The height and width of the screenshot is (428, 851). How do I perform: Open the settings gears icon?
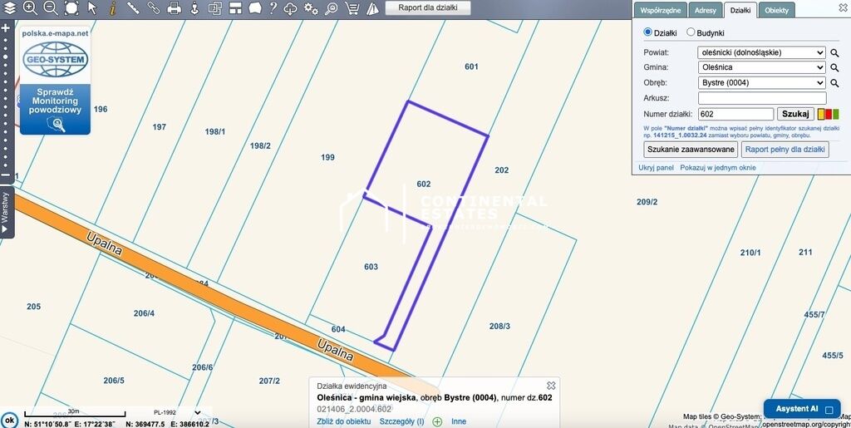click(311, 8)
